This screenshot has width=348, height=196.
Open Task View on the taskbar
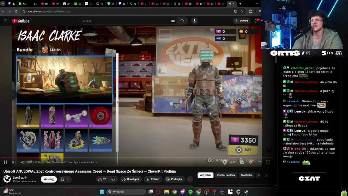tap(151, 192)
